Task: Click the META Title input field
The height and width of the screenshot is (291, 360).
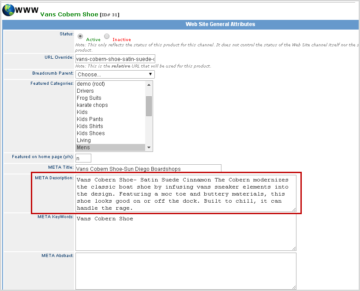Action: [x=148, y=169]
